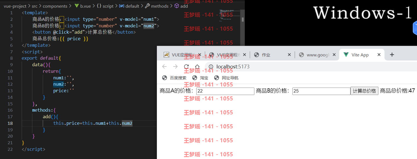The height and width of the screenshot is (159, 417).
Task: Open the 百度搜索 bookmark
Action: [174, 78]
